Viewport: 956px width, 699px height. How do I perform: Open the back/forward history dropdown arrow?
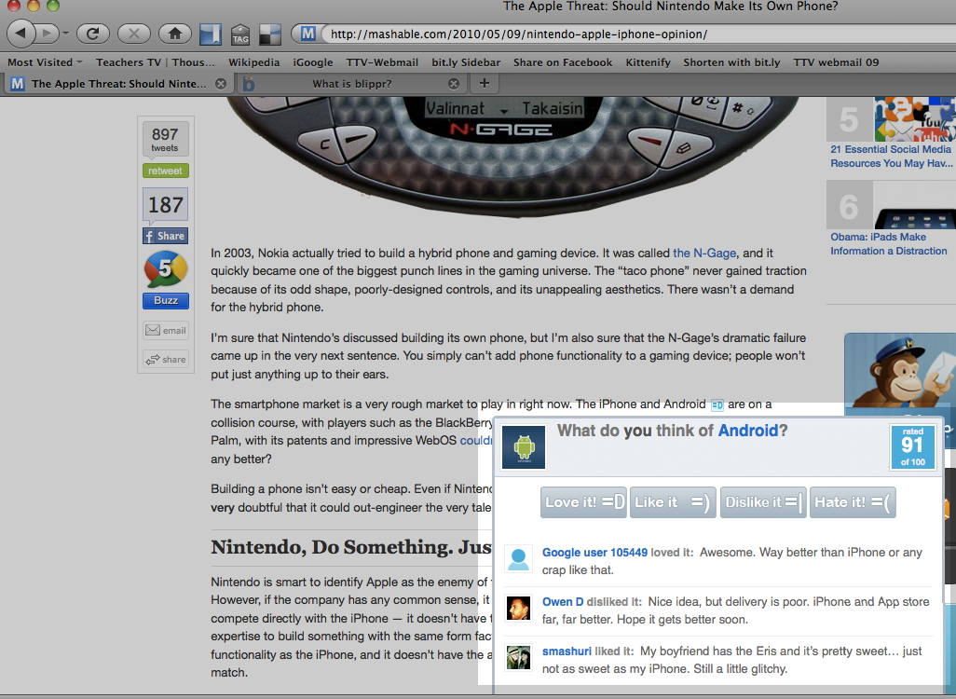point(66,34)
